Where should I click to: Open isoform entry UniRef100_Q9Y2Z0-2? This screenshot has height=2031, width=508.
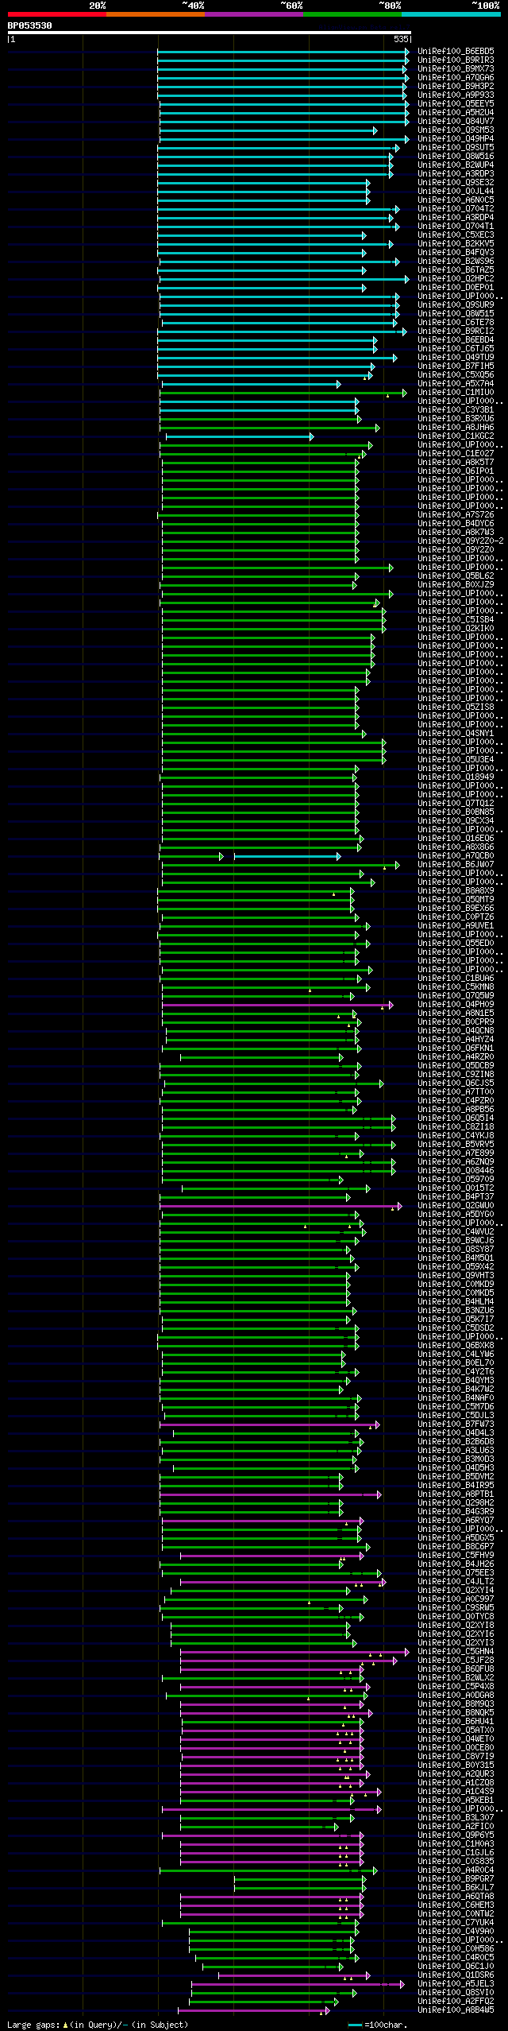point(460,541)
